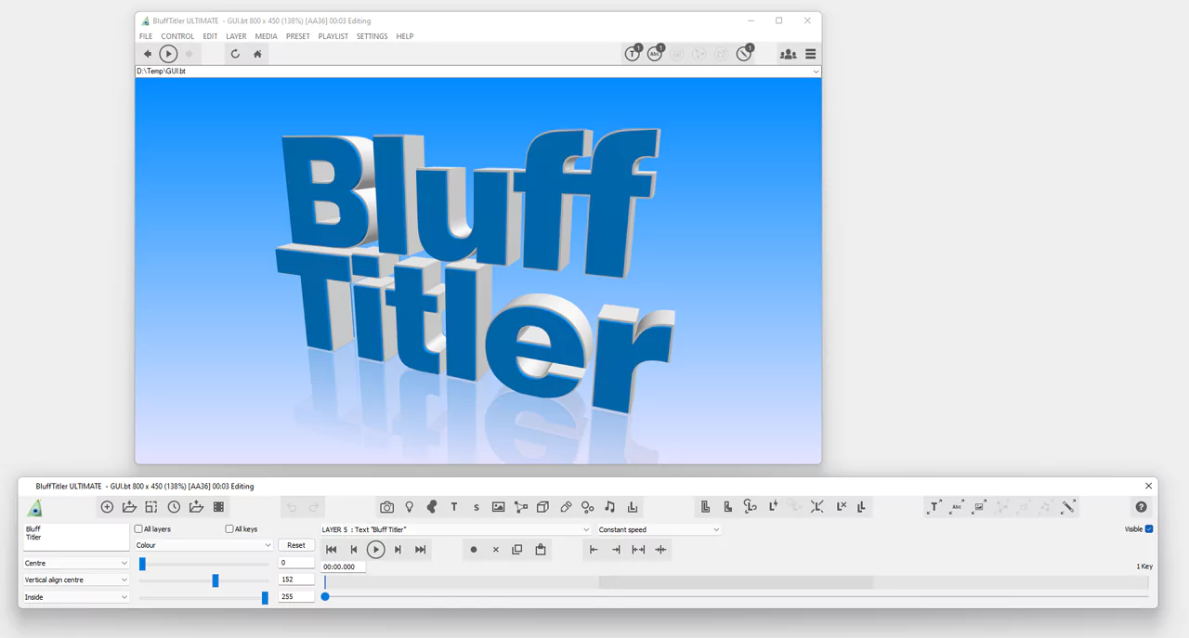Click the cube layer icon

coord(542,506)
